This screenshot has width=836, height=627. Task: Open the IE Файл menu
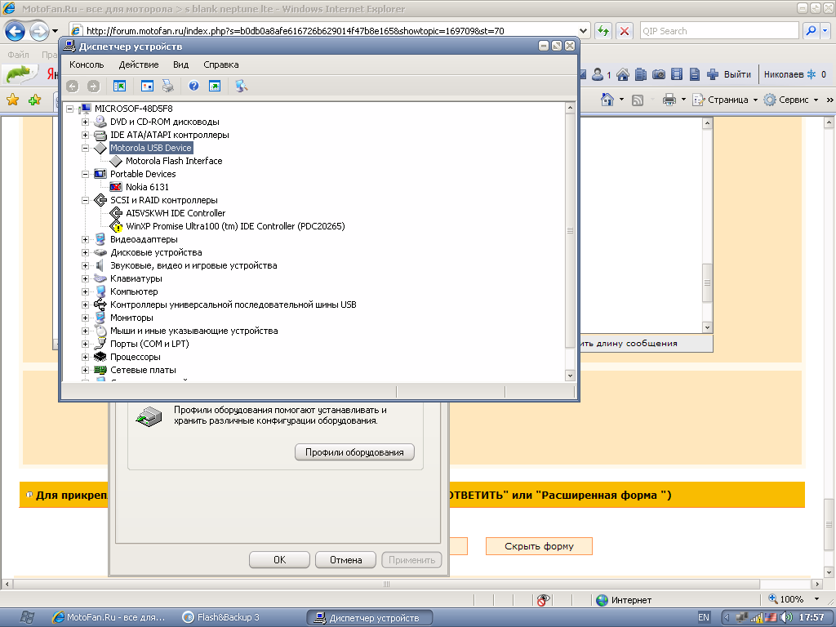click(18, 55)
